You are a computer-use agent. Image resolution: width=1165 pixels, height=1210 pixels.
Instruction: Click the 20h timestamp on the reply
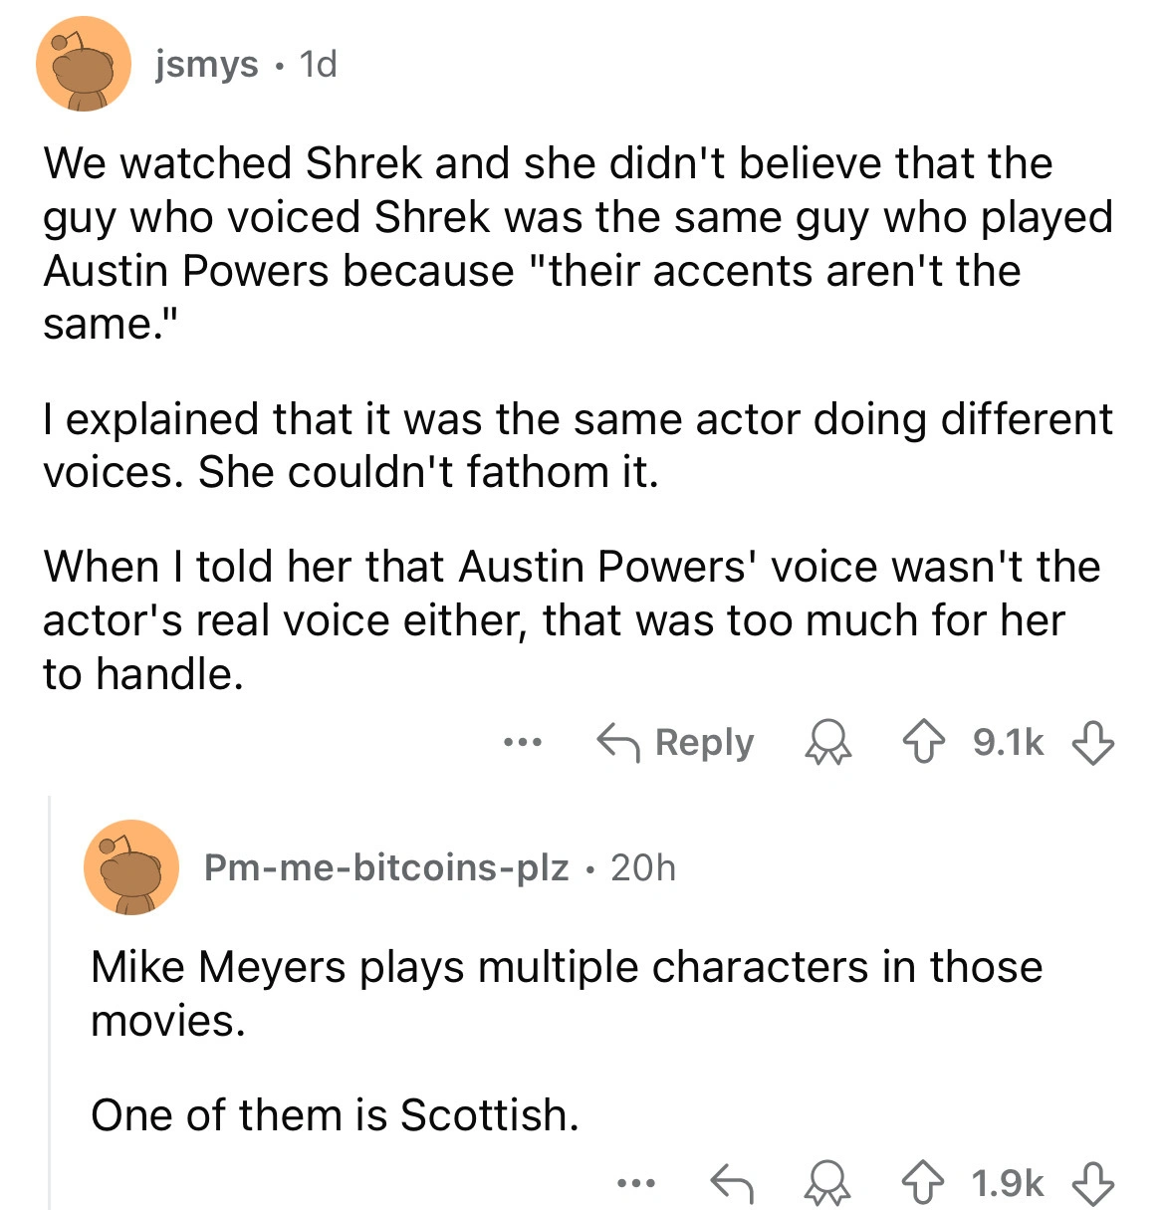pos(643,867)
